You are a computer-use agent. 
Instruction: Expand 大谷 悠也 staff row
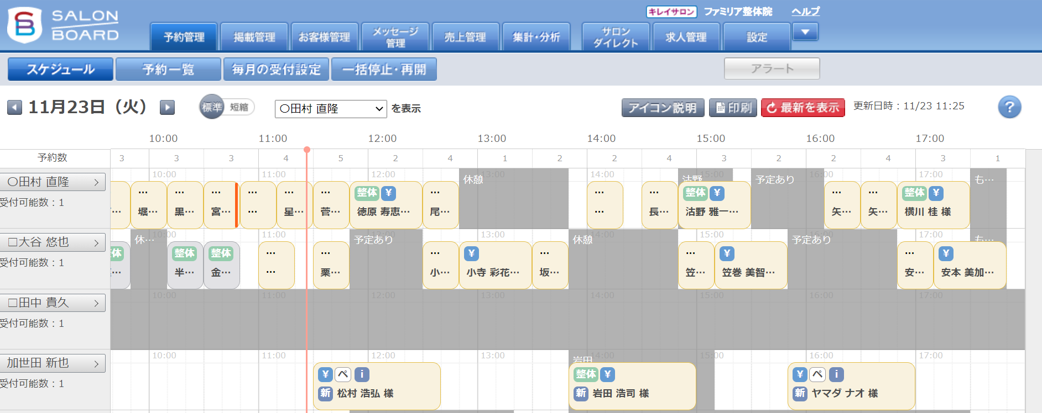(x=53, y=242)
